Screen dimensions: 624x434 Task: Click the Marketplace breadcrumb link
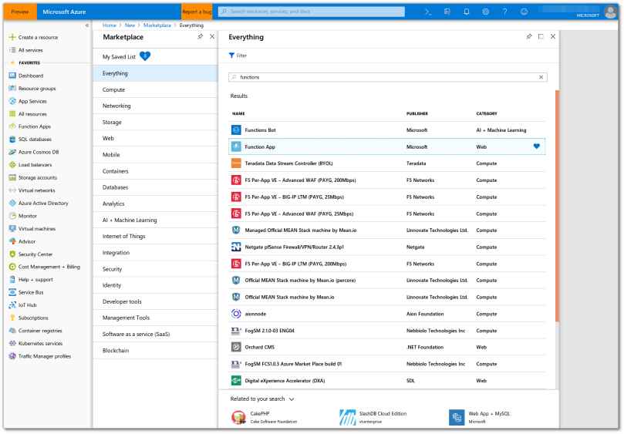157,25
